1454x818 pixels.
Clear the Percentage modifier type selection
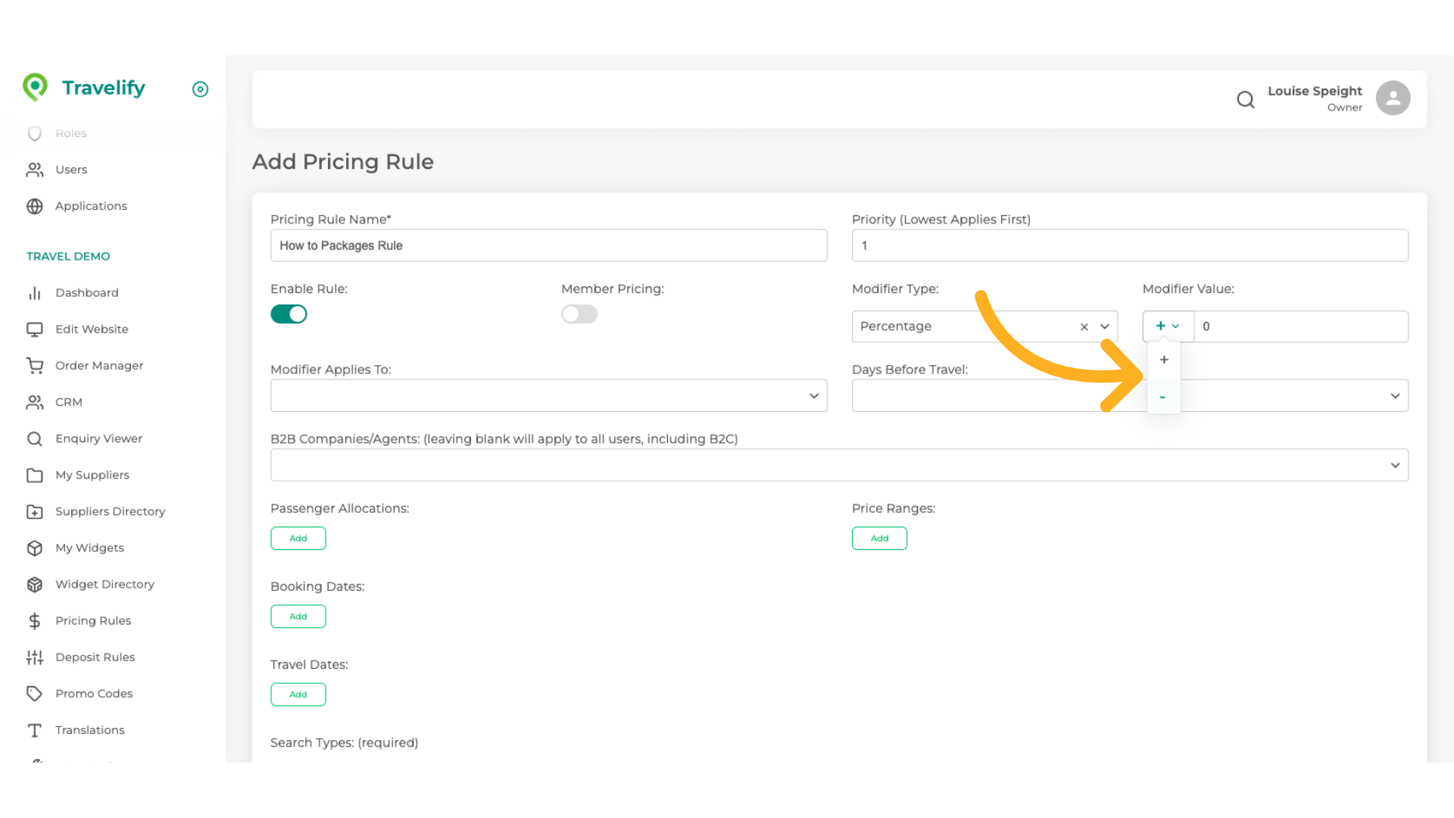pos(1084,326)
